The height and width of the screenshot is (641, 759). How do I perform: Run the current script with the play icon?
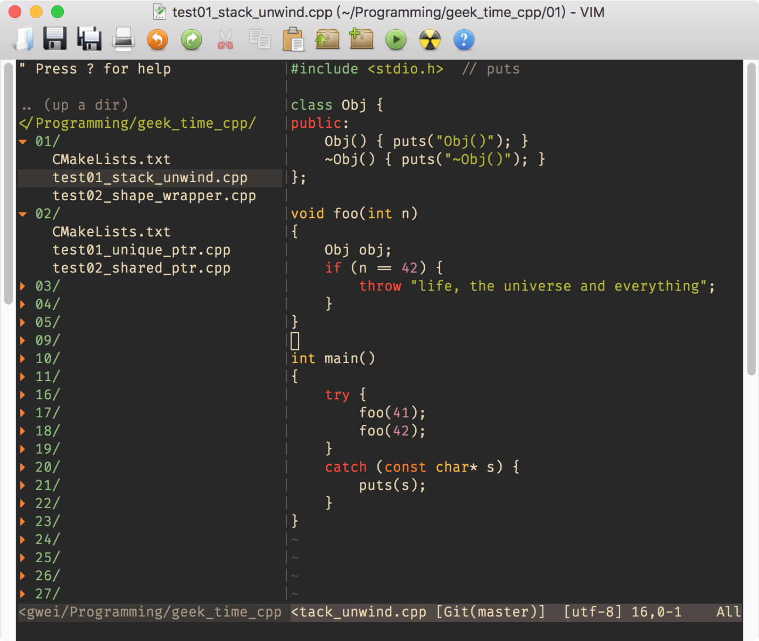point(395,40)
